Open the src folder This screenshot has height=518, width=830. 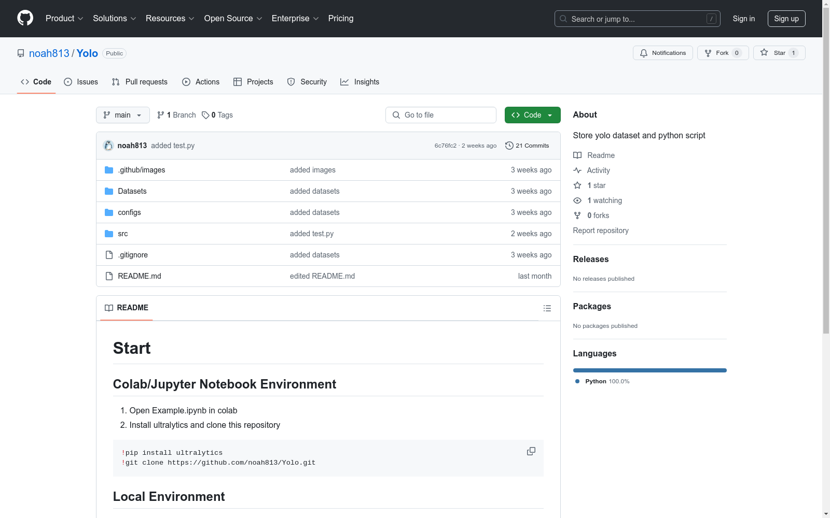[x=123, y=234]
